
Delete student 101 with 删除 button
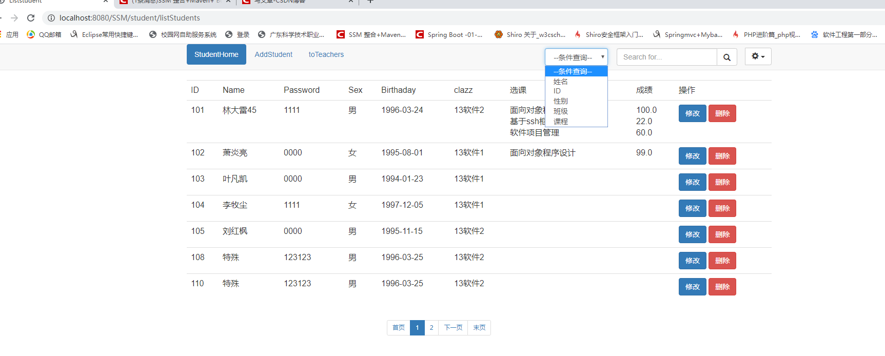pyautogui.click(x=722, y=113)
